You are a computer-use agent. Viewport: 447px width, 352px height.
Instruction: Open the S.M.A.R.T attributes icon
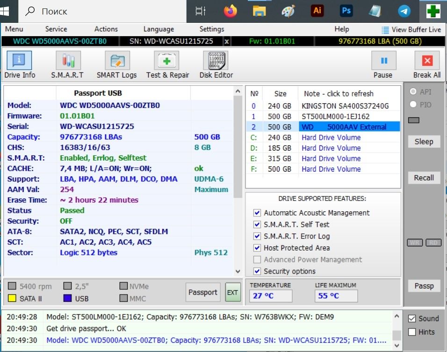[68, 60]
